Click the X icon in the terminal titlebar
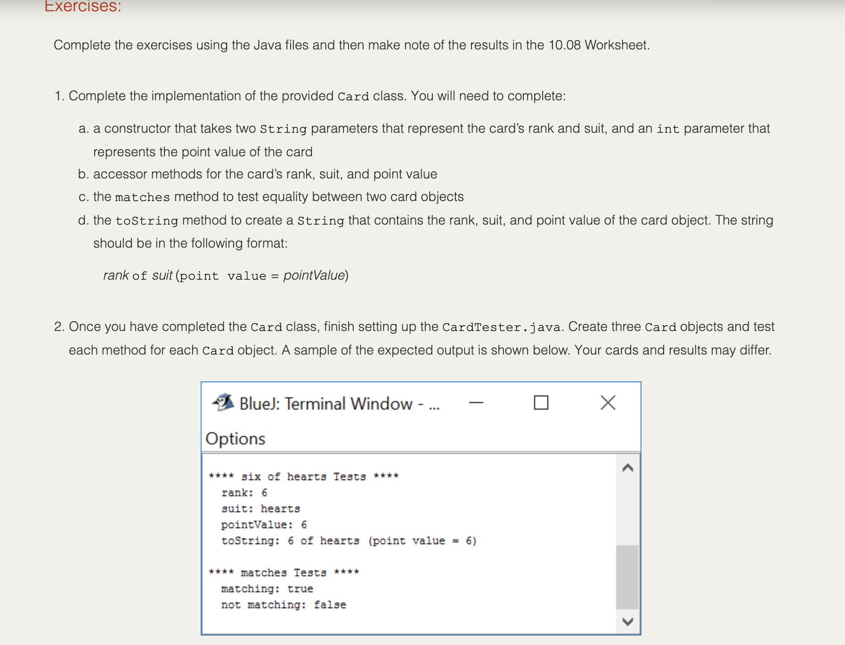845x645 pixels. pyautogui.click(x=608, y=403)
